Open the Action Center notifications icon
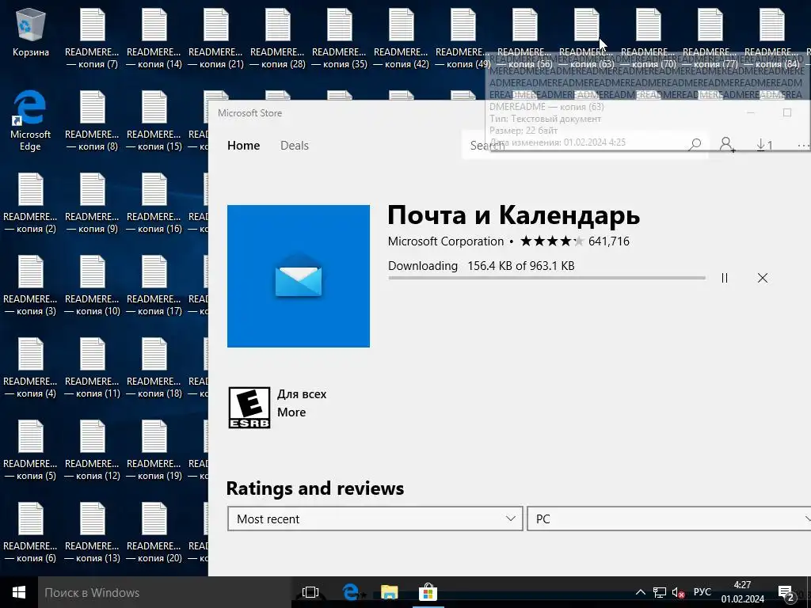 (x=786, y=594)
